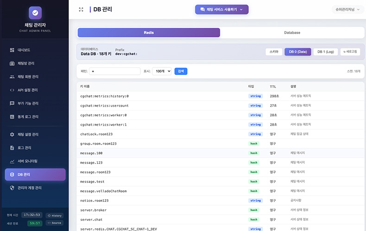Expand 채팅 서비스 사용하기 dropdown
The width and height of the screenshot is (366, 231).
222,10
